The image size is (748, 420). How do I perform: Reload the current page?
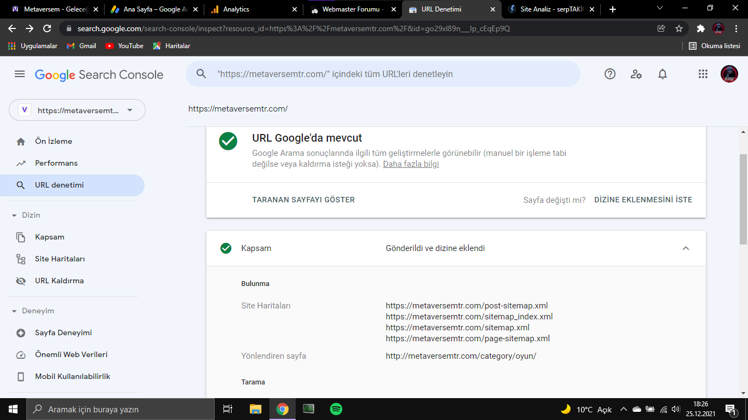(x=47, y=28)
